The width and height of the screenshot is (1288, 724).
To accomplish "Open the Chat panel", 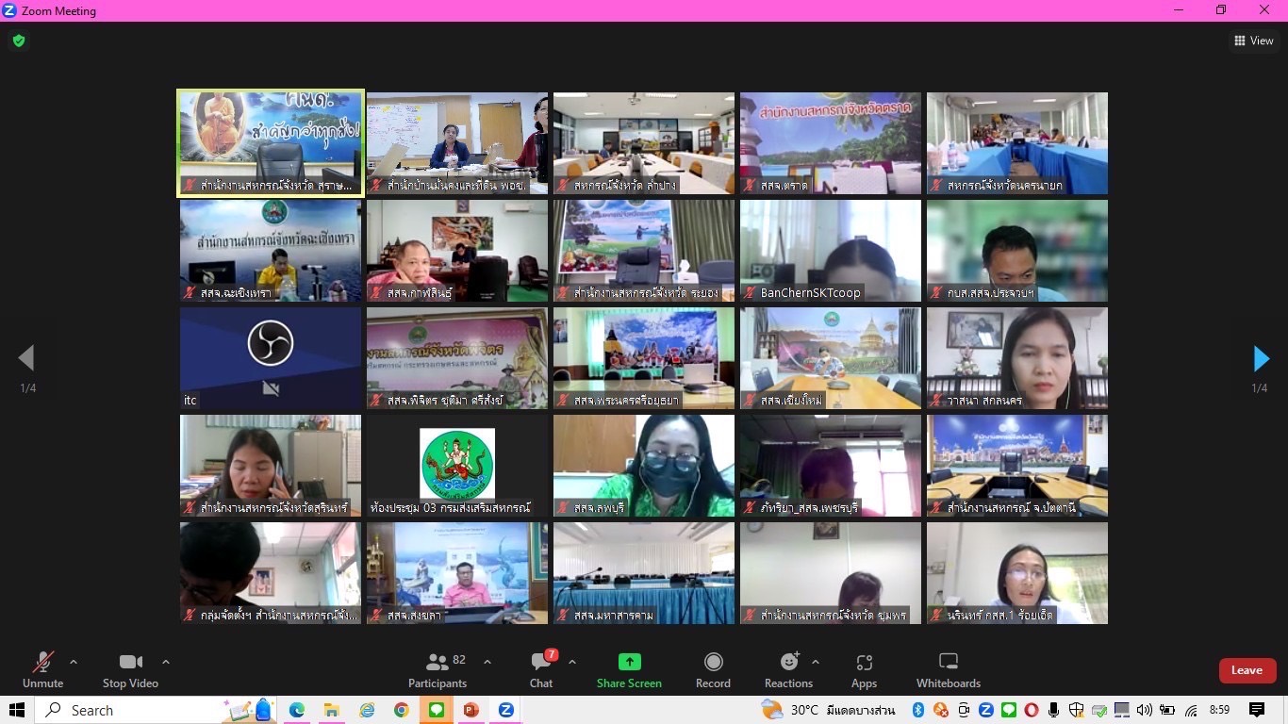I will [540, 663].
